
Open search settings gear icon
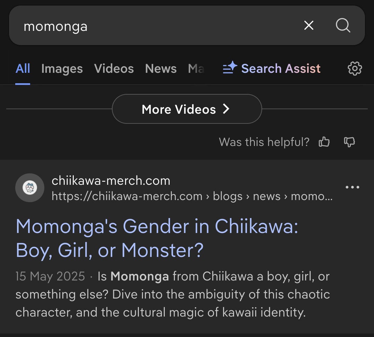point(355,69)
